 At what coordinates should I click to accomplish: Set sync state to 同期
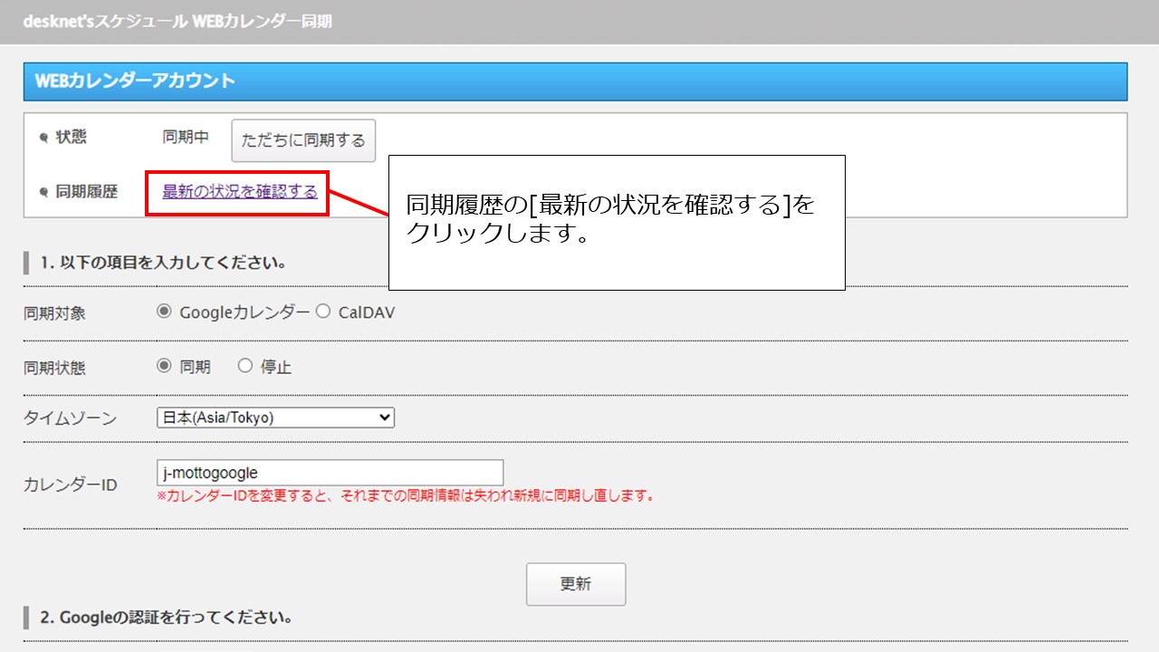pos(164,366)
